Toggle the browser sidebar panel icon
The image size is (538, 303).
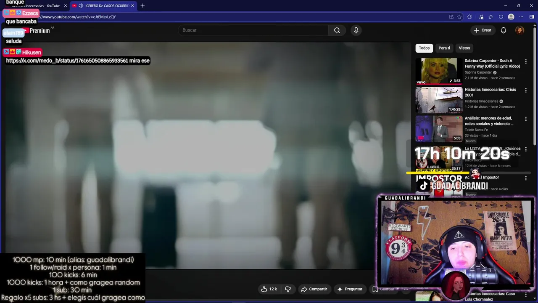(x=532, y=17)
